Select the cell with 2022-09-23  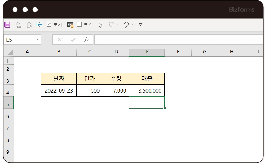click(59, 90)
